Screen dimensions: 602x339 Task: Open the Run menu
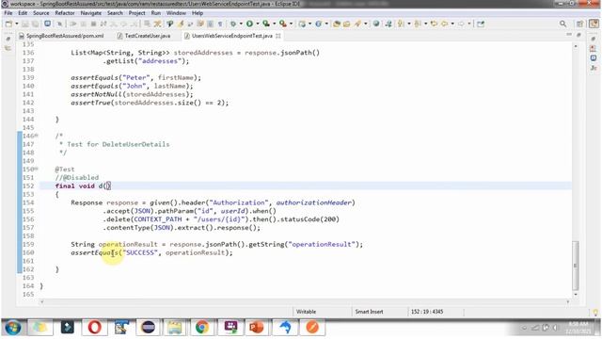click(x=156, y=13)
